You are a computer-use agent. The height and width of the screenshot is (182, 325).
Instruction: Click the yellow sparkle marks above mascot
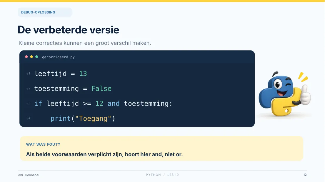[303, 77]
